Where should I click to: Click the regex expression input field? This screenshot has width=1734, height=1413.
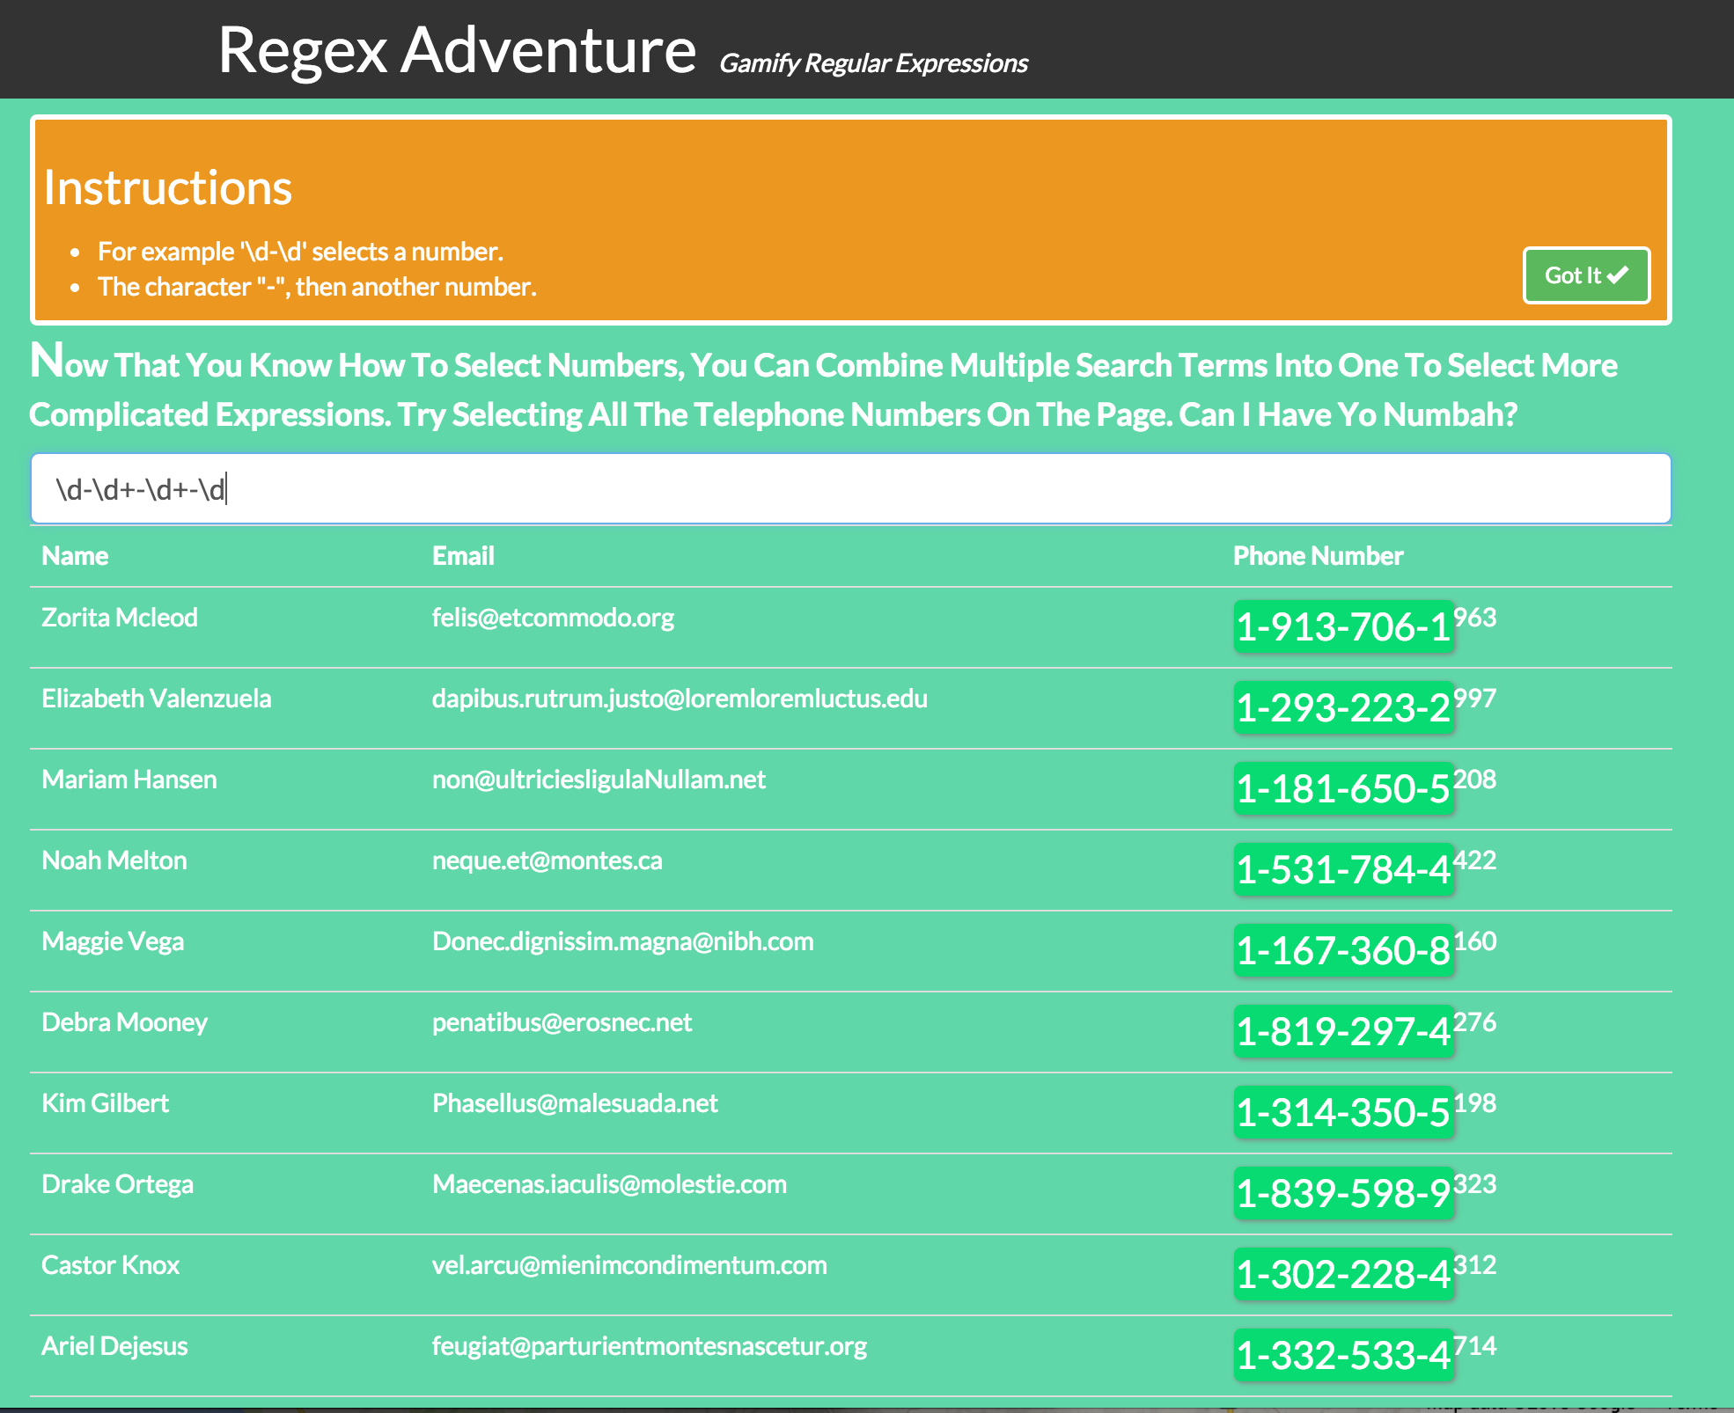point(850,488)
